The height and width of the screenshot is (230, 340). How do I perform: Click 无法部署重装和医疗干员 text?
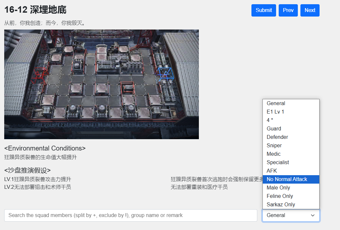(x=199, y=187)
